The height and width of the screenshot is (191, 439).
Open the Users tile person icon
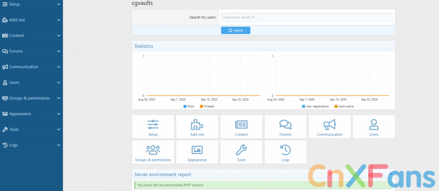pos(374,124)
